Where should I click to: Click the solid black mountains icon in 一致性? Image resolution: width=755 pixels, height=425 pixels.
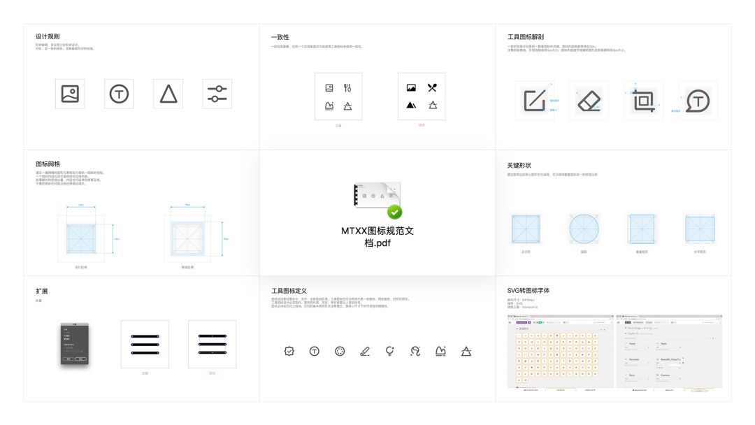pyautogui.click(x=411, y=105)
